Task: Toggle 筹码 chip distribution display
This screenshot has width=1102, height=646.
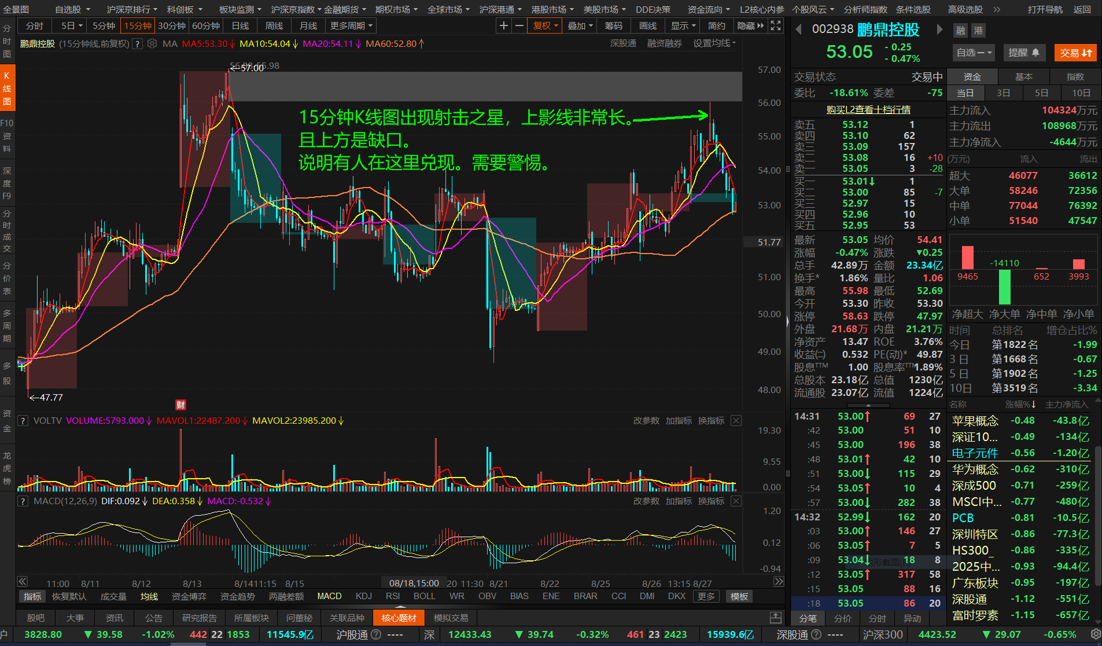Action: [613, 25]
